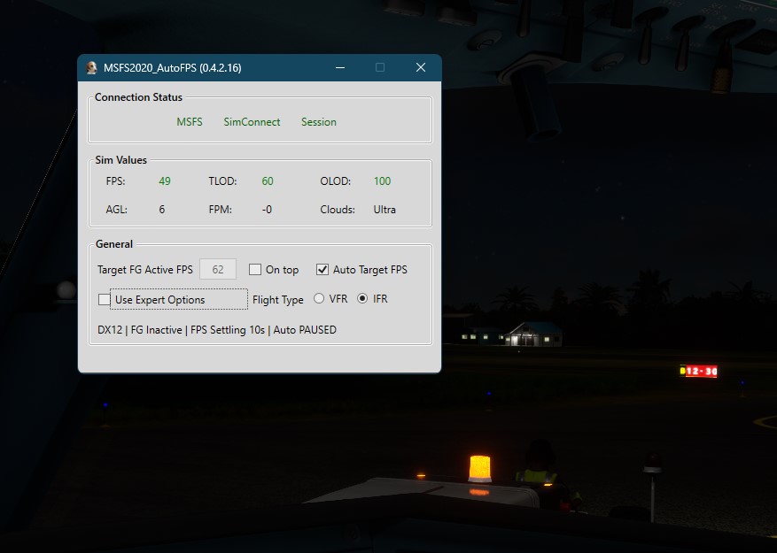777x553 pixels.
Task: Click the AutoFPS dog app icon
Action: click(91, 68)
